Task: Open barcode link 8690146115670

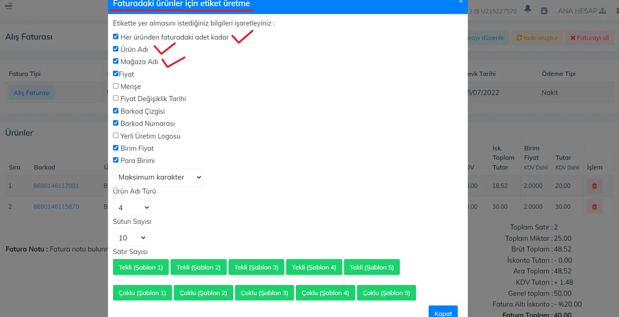Action: (56, 207)
